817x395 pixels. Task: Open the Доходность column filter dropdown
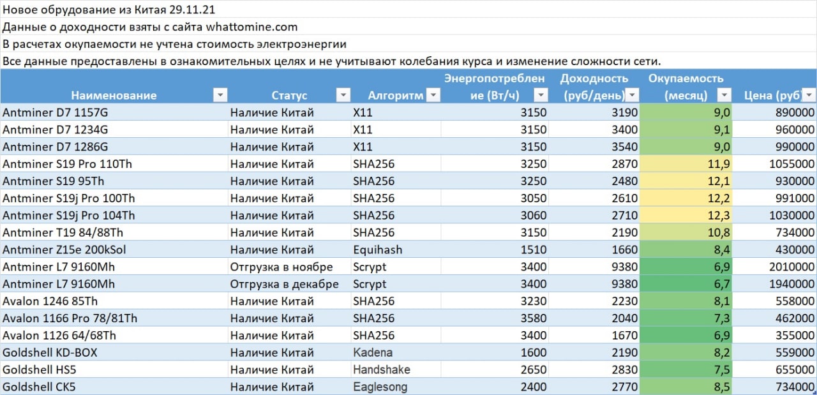click(633, 95)
